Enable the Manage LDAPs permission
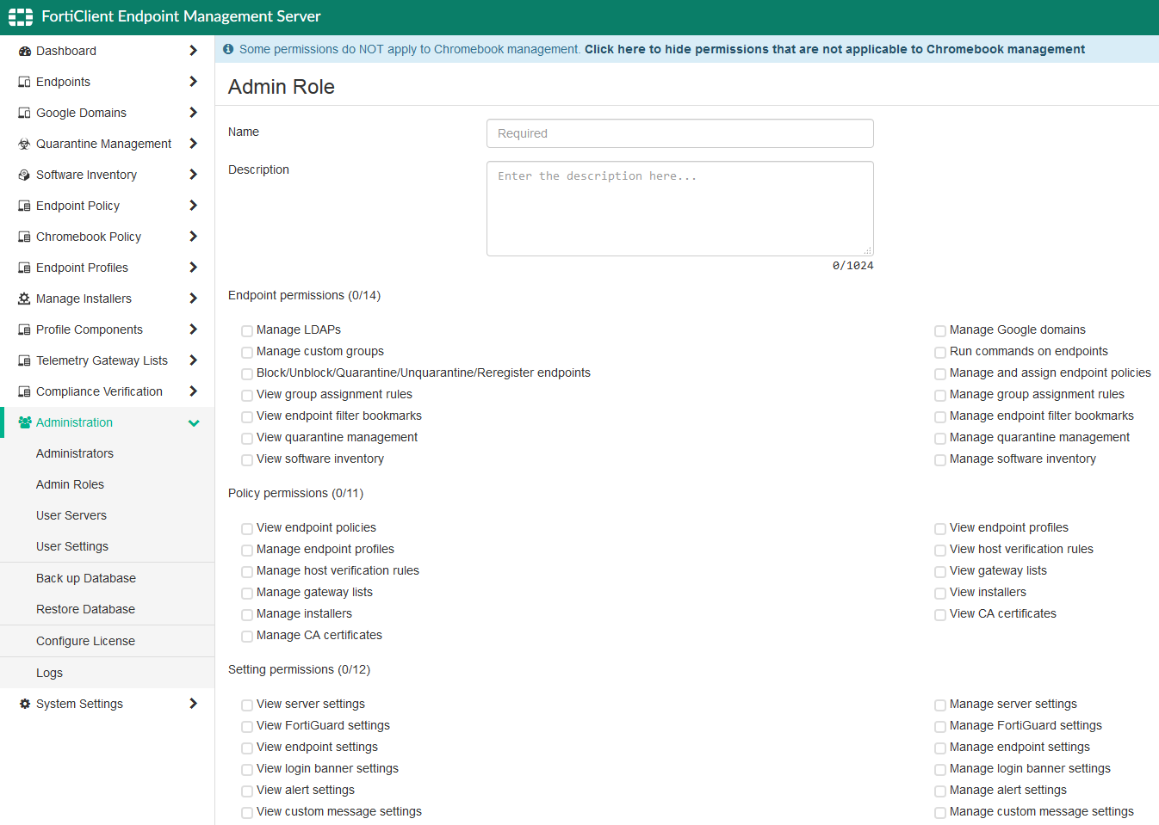The width and height of the screenshot is (1159, 825). click(x=247, y=330)
